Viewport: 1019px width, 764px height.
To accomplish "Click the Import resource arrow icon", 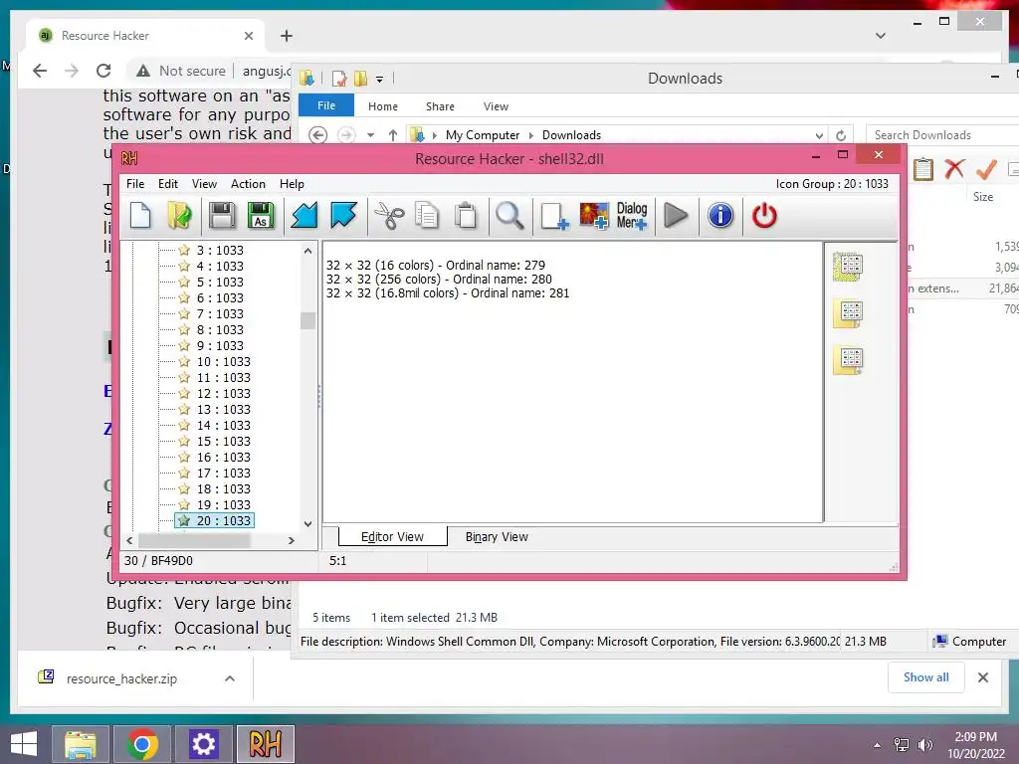I will tap(305, 216).
